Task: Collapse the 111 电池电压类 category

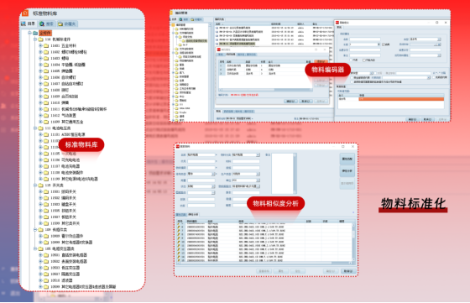Action: tap(35, 128)
